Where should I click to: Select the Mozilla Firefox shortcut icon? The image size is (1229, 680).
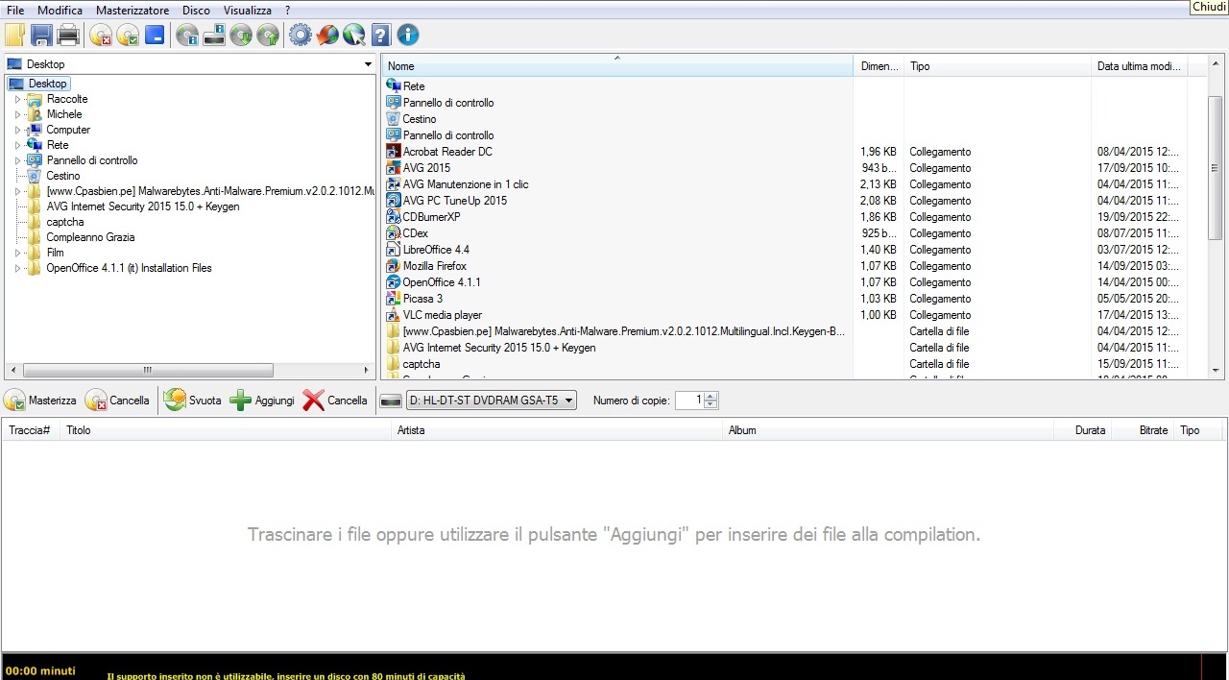pos(394,266)
